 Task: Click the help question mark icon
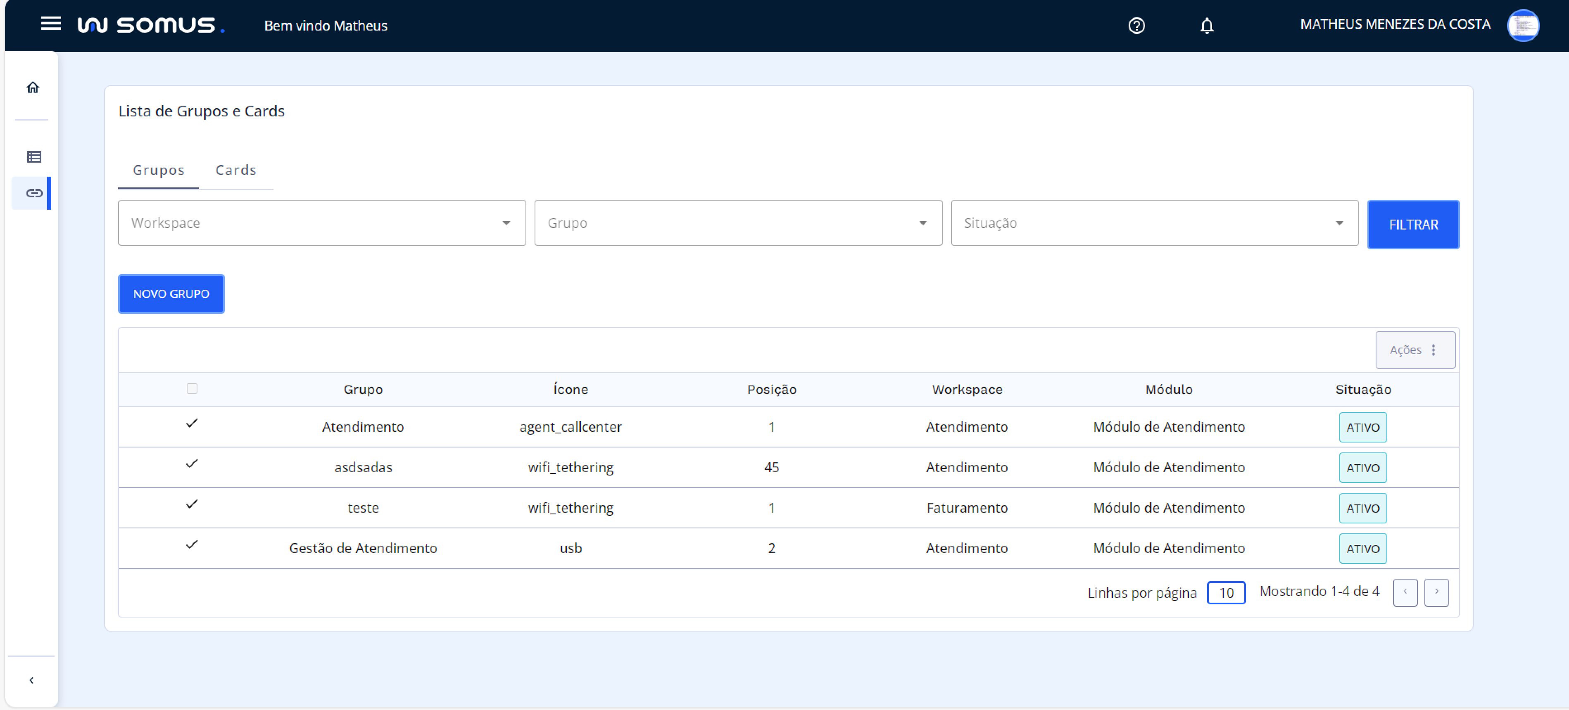1136,26
